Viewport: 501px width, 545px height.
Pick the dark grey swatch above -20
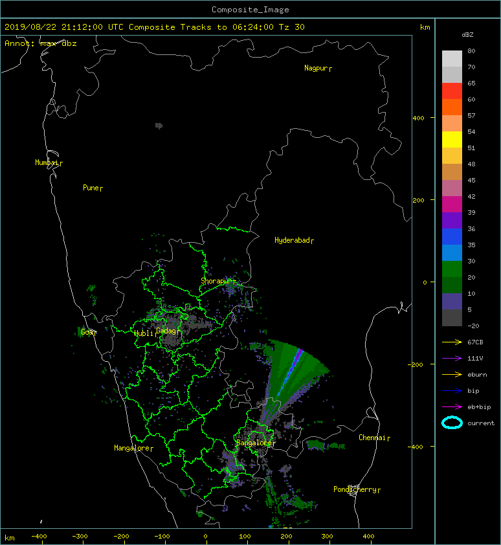(452, 317)
